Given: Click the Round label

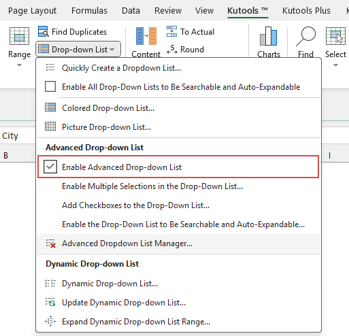Looking at the screenshot, I should [x=192, y=50].
